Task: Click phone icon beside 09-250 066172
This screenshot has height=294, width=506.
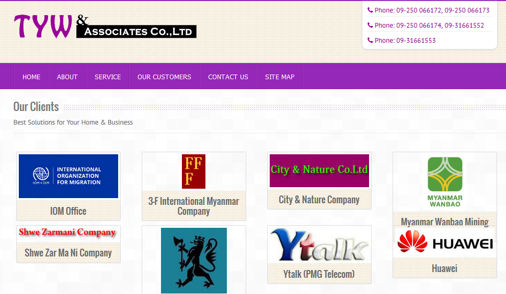Action: (370, 10)
